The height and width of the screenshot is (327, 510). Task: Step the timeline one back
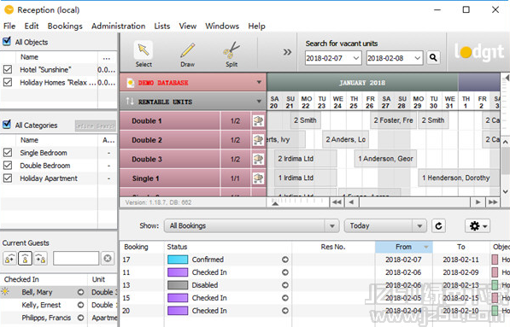[x=352, y=202]
